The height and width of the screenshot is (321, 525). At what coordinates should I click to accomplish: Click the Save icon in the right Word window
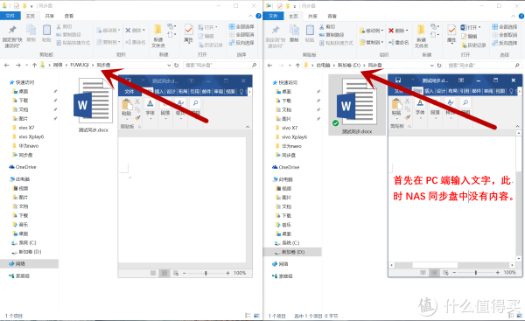tap(398, 80)
